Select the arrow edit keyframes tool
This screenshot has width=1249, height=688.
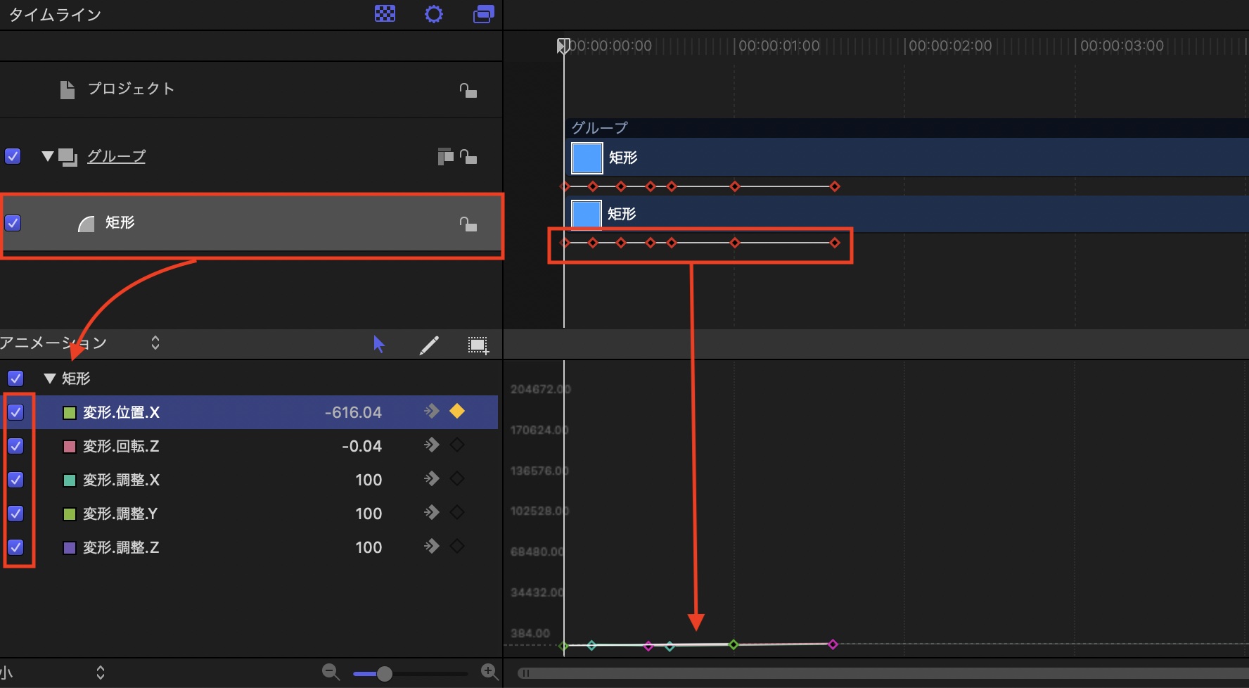click(x=379, y=344)
